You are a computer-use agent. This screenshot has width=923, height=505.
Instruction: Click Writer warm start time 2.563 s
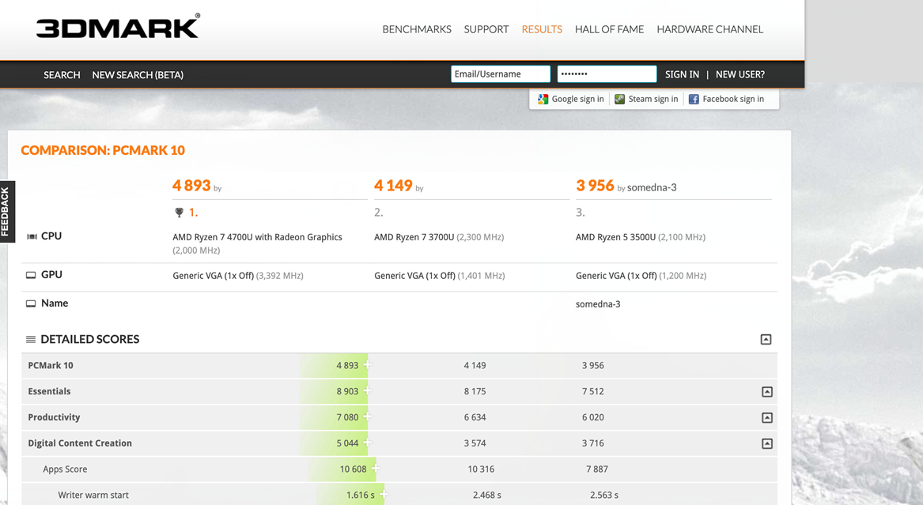(604, 495)
